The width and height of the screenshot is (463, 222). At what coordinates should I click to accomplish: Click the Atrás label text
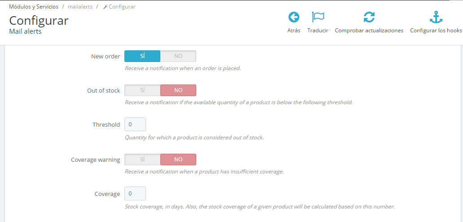pyautogui.click(x=294, y=31)
